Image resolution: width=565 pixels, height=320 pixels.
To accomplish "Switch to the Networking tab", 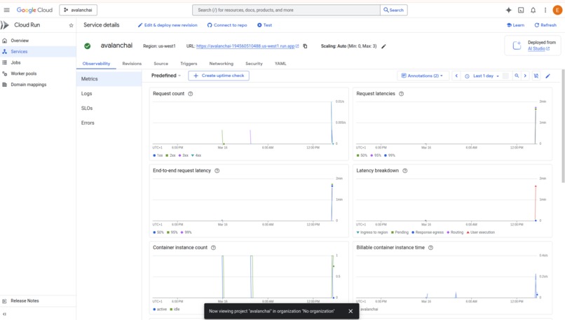I will pos(222,64).
